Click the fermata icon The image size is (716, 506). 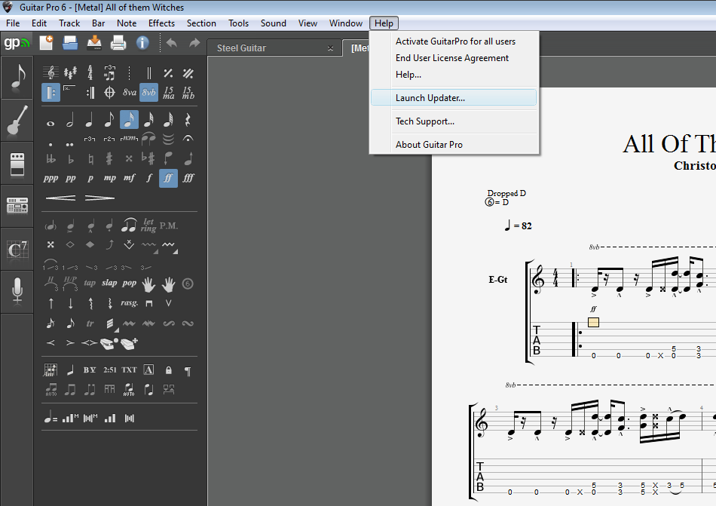(188, 138)
